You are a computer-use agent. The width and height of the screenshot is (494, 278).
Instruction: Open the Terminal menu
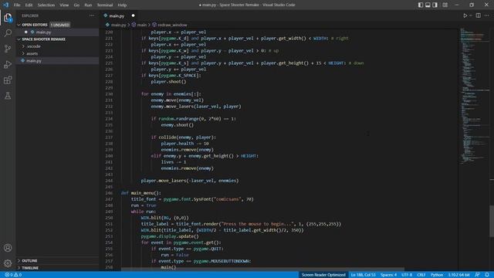point(105,5)
